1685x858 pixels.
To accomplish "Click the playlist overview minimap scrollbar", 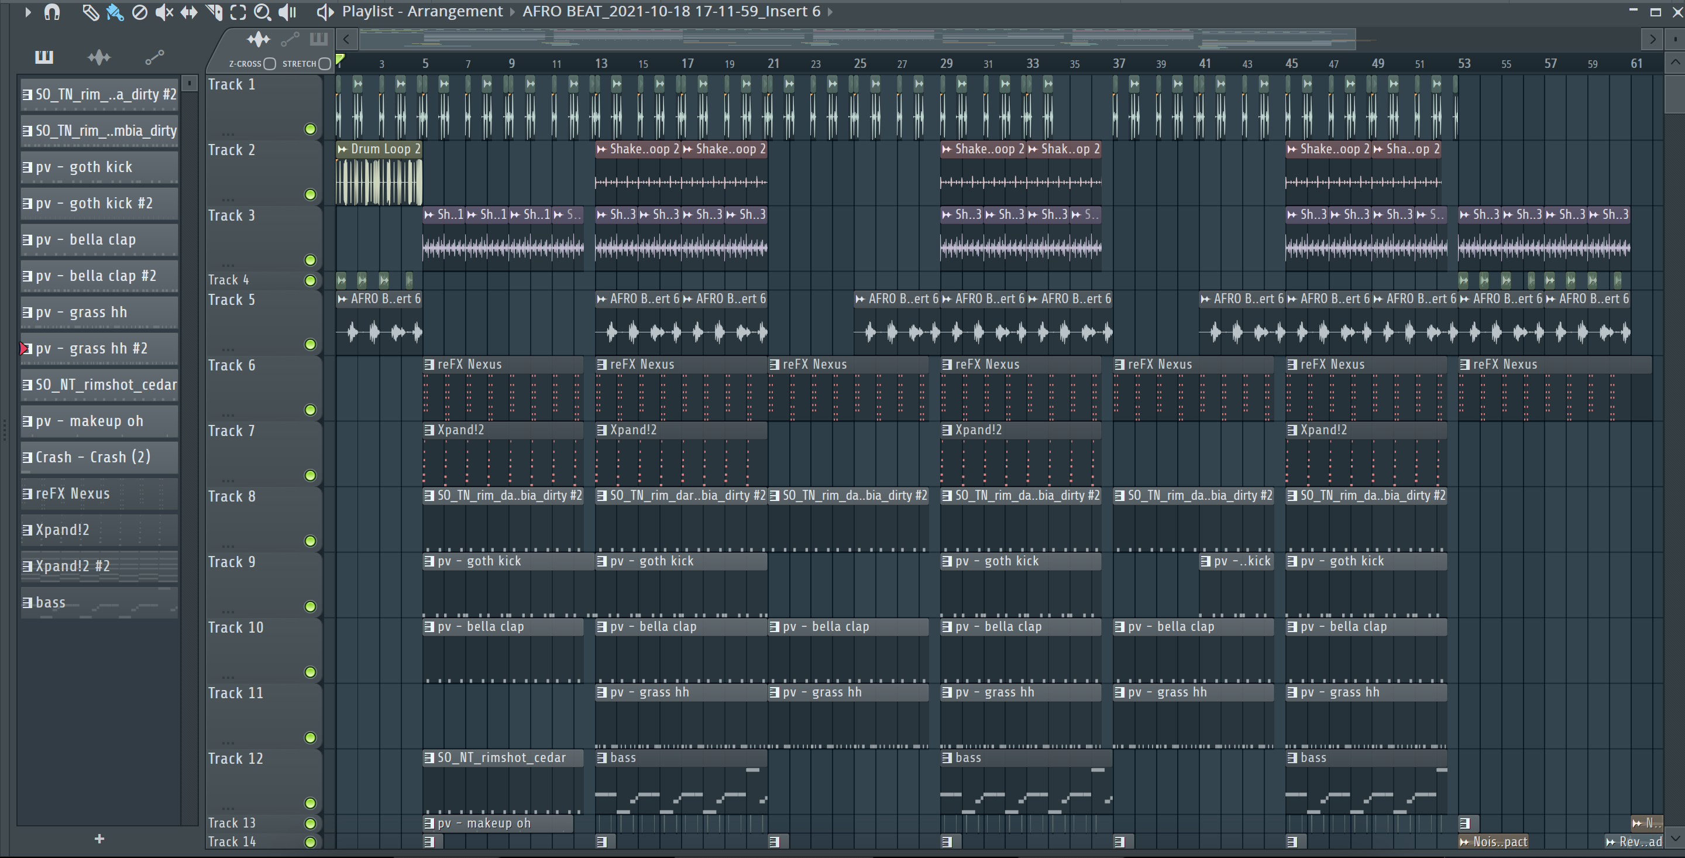I will pyautogui.click(x=857, y=40).
